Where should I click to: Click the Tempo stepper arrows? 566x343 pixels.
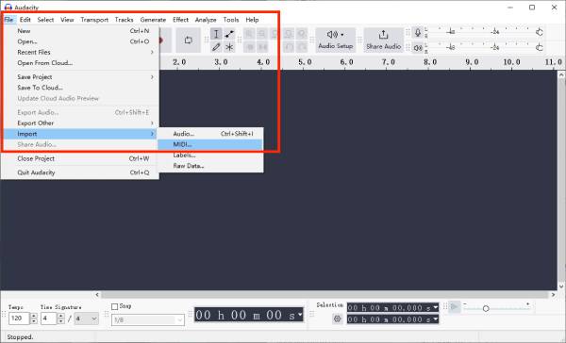(x=34, y=318)
